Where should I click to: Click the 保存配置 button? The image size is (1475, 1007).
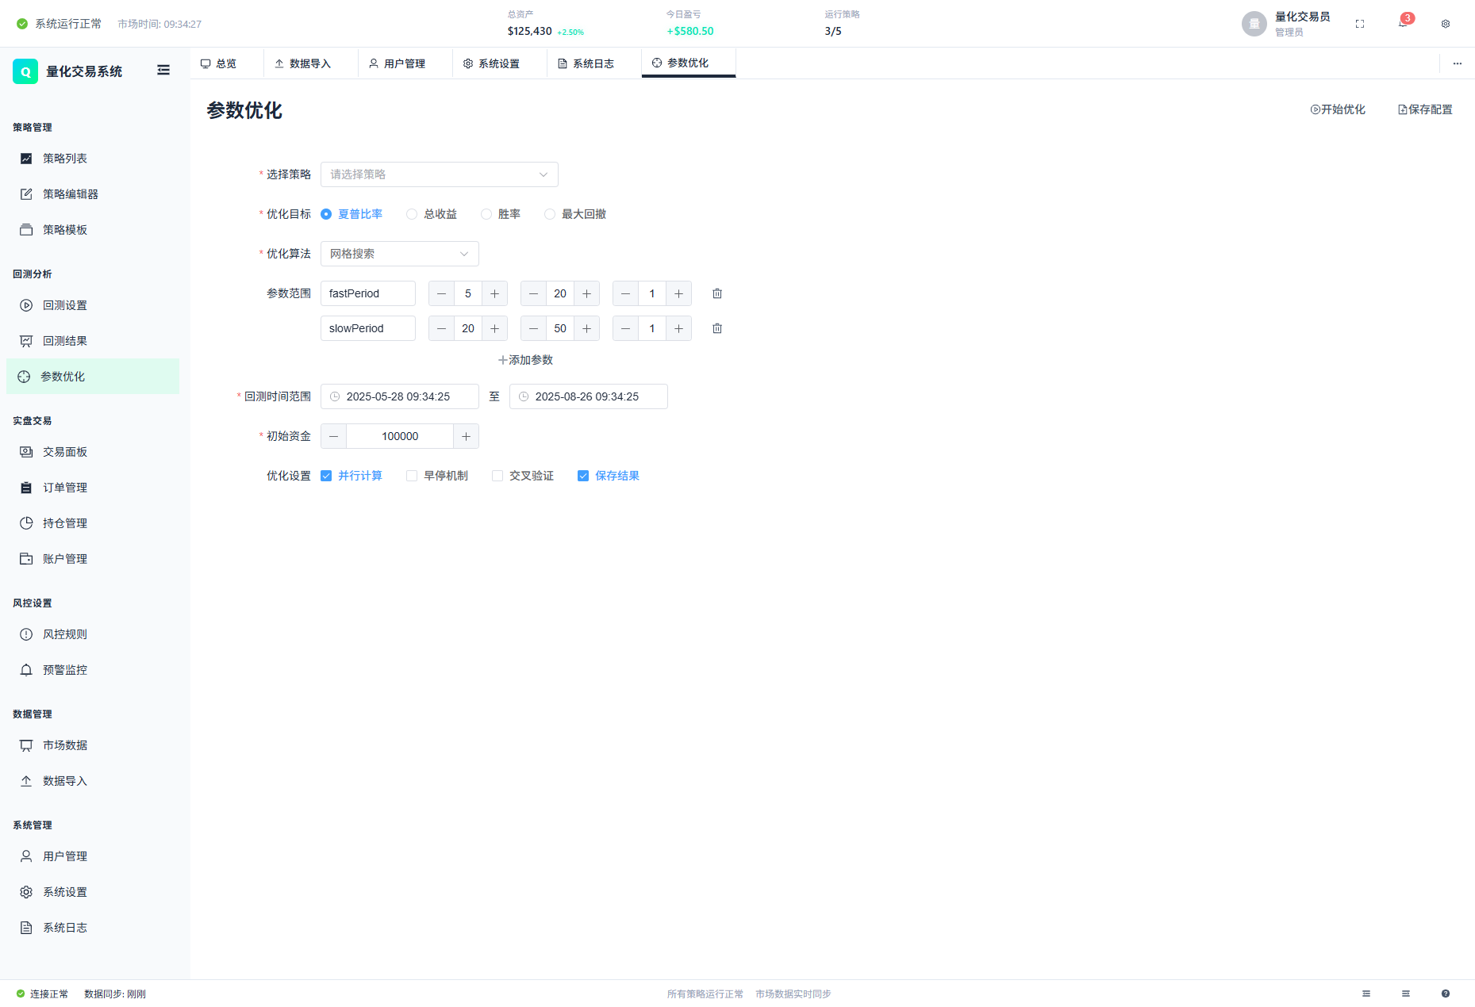pyautogui.click(x=1425, y=109)
